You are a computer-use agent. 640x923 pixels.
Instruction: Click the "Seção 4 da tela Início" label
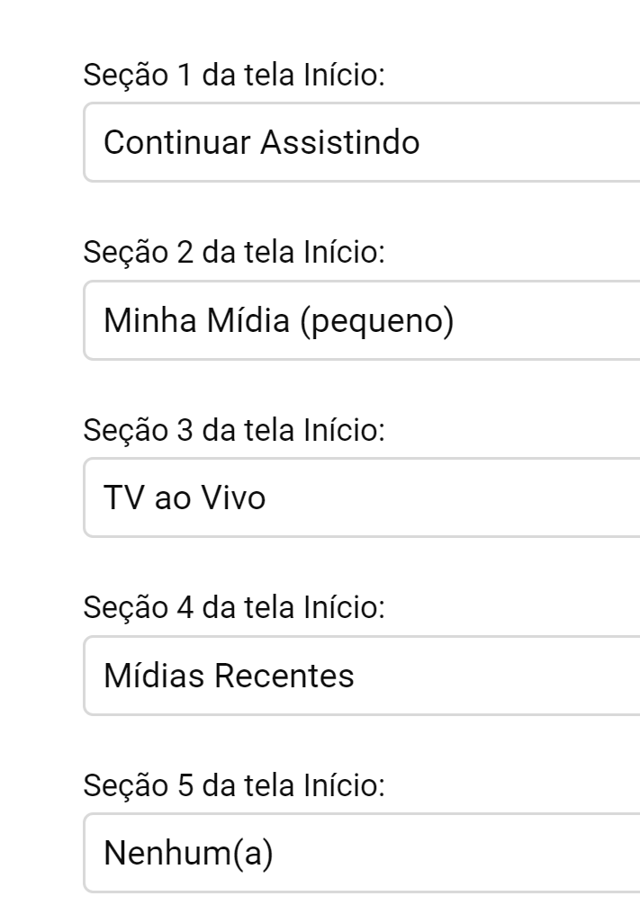point(234,609)
